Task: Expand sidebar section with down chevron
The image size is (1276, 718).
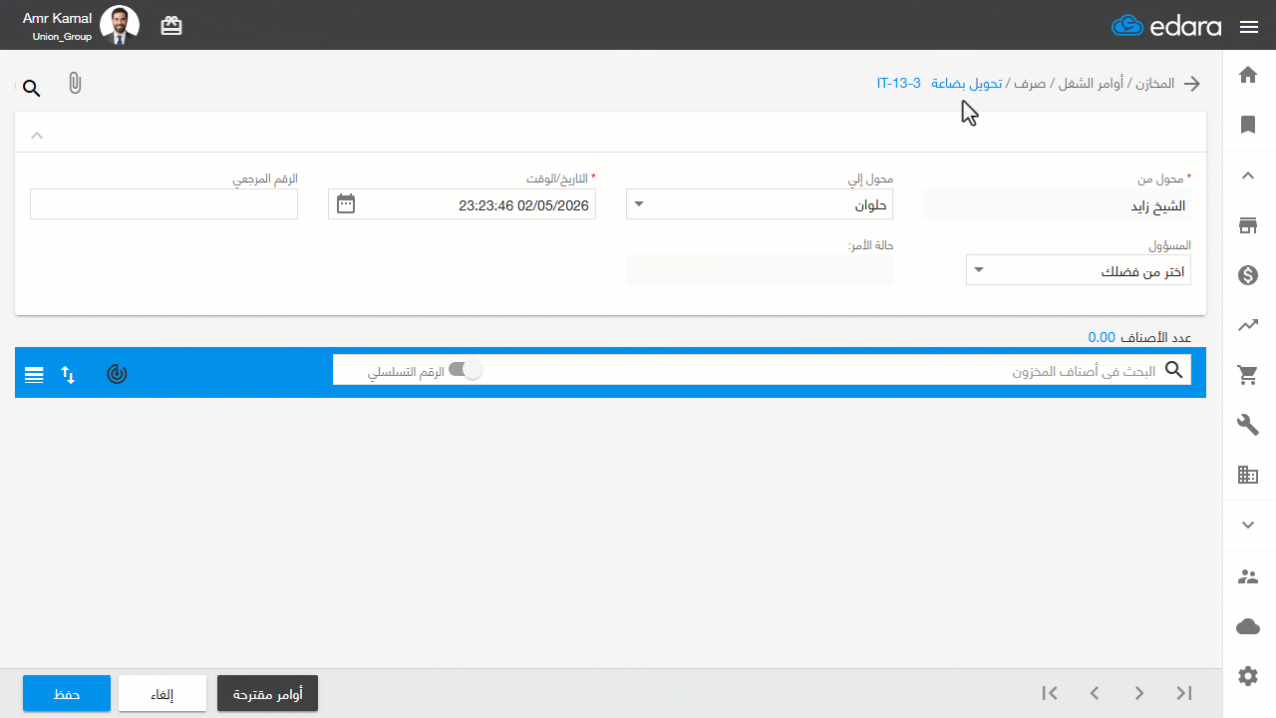Action: 1248,525
